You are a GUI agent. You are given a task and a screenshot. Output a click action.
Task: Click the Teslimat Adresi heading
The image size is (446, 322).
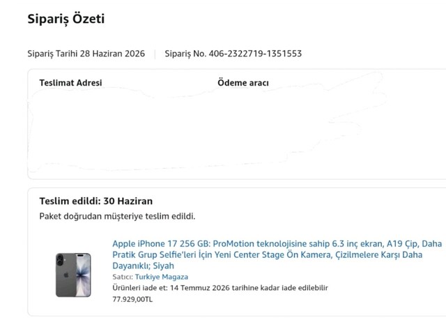(70, 83)
